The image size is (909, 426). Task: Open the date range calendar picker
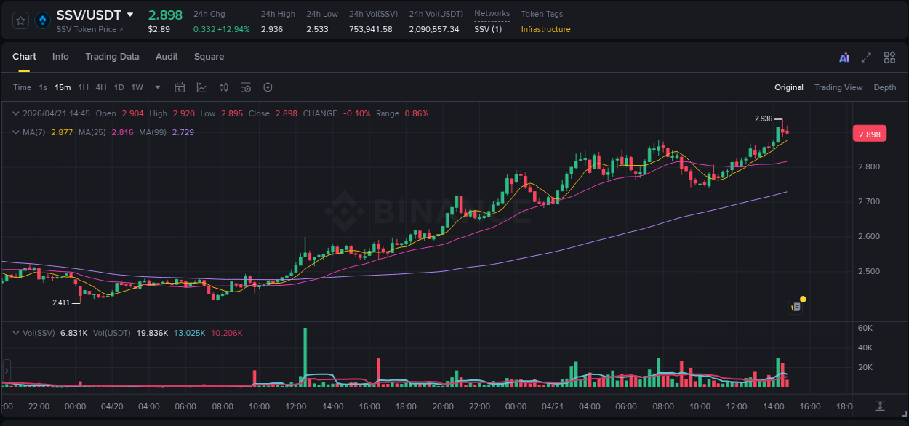coord(180,87)
